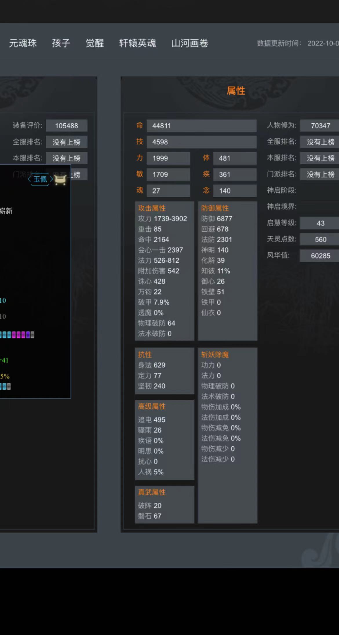Select the 天灵点数 value 560
Image resolution: width=339 pixels, height=635 pixels.
(x=320, y=239)
